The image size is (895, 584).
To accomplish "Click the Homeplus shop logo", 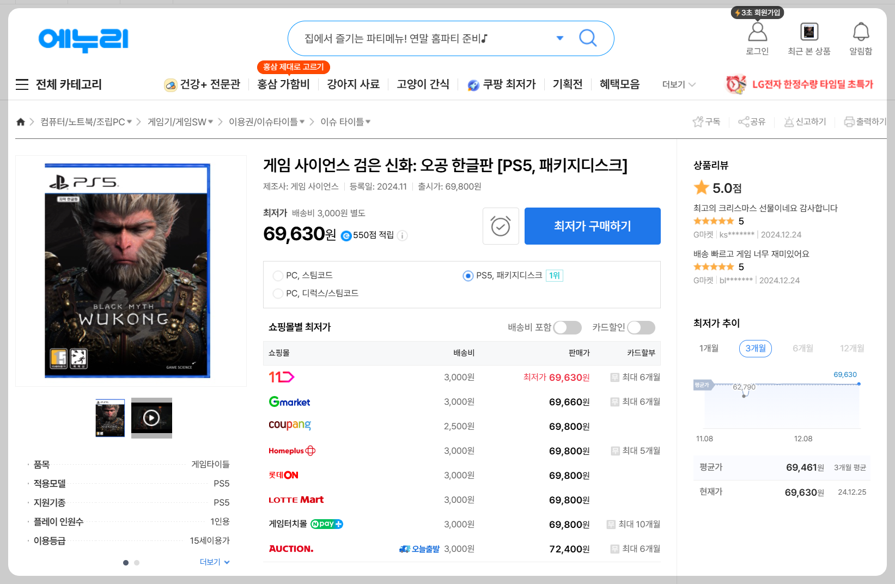I will coord(292,451).
